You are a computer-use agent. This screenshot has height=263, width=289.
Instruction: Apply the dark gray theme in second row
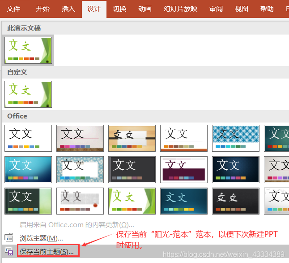[x=132, y=170]
